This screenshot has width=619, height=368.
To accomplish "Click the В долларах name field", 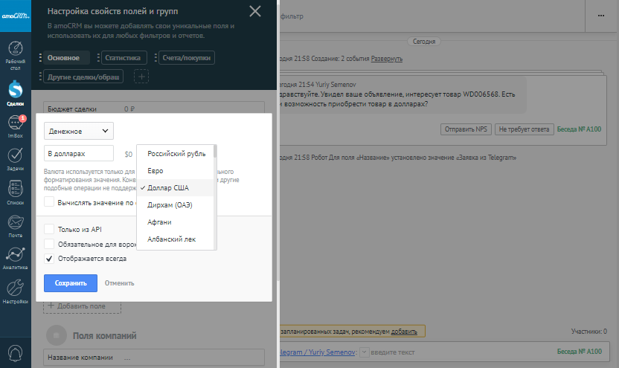I will click(x=78, y=153).
